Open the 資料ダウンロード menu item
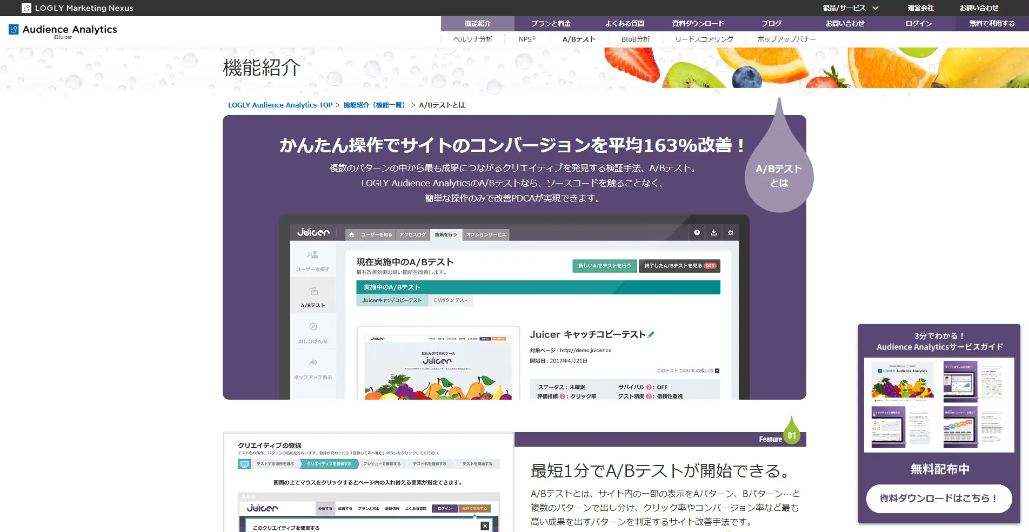This screenshot has height=532, width=1029. click(x=698, y=24)
